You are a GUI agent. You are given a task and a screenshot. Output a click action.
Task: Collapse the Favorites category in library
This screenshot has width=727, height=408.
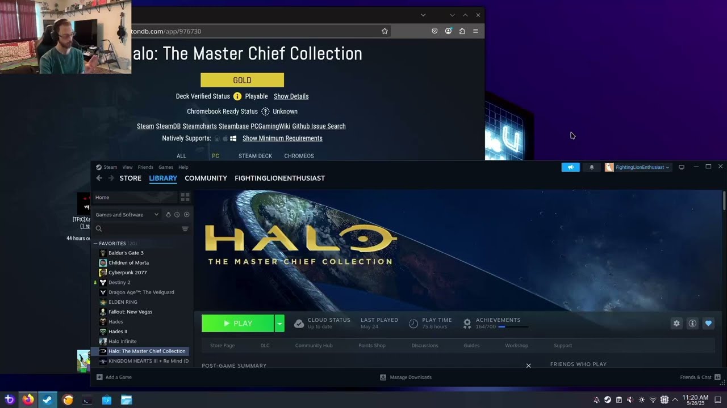[x=95, y=244]
